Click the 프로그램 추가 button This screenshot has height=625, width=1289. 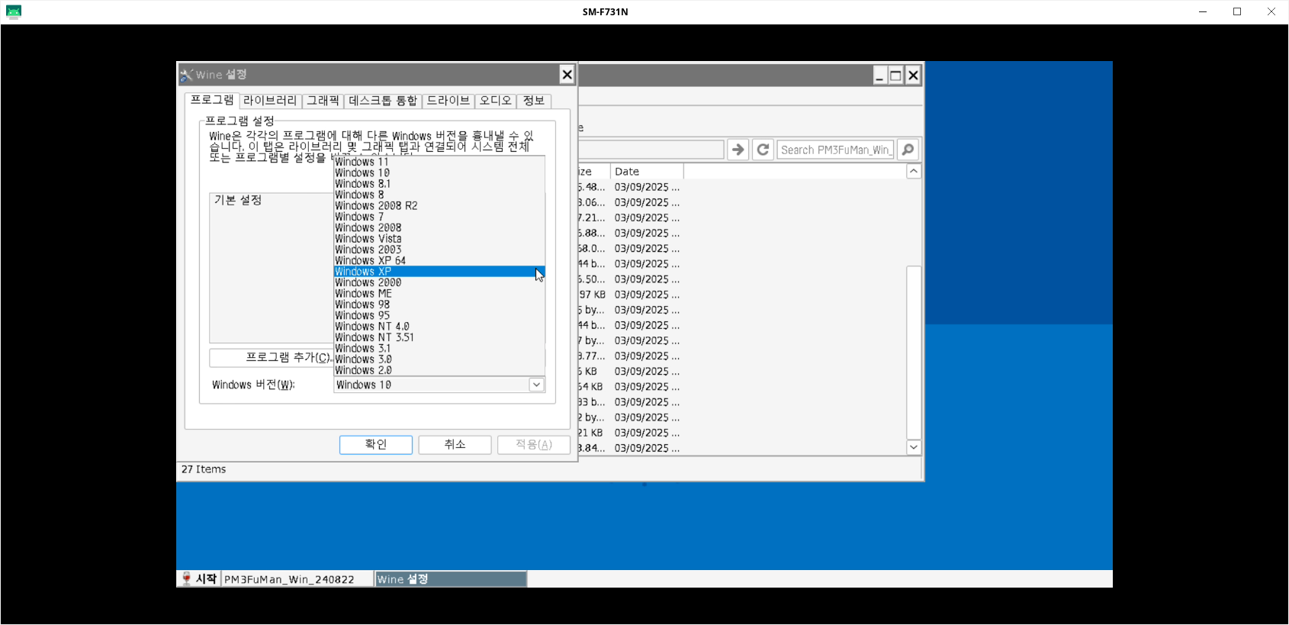point(272,357)
